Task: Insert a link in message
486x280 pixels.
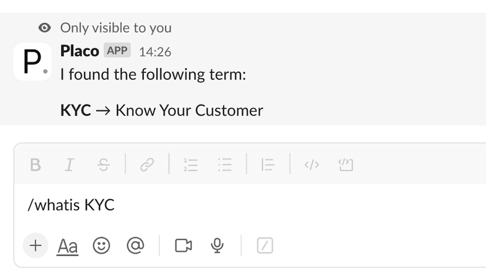Action: click(x=147, y=165)
